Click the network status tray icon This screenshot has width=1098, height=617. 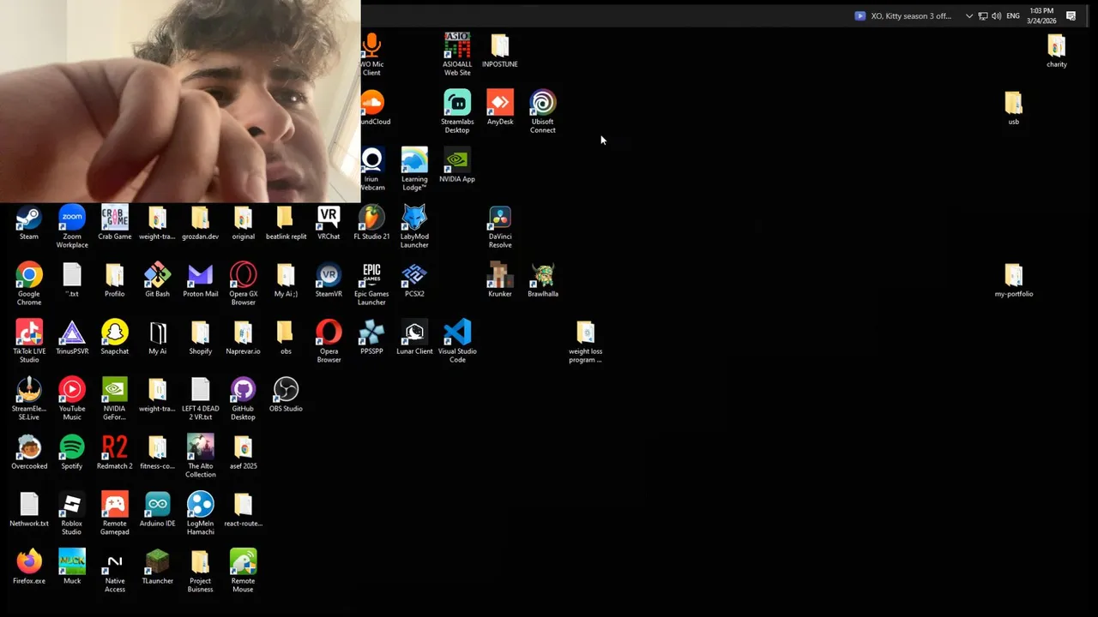point(983,15)
